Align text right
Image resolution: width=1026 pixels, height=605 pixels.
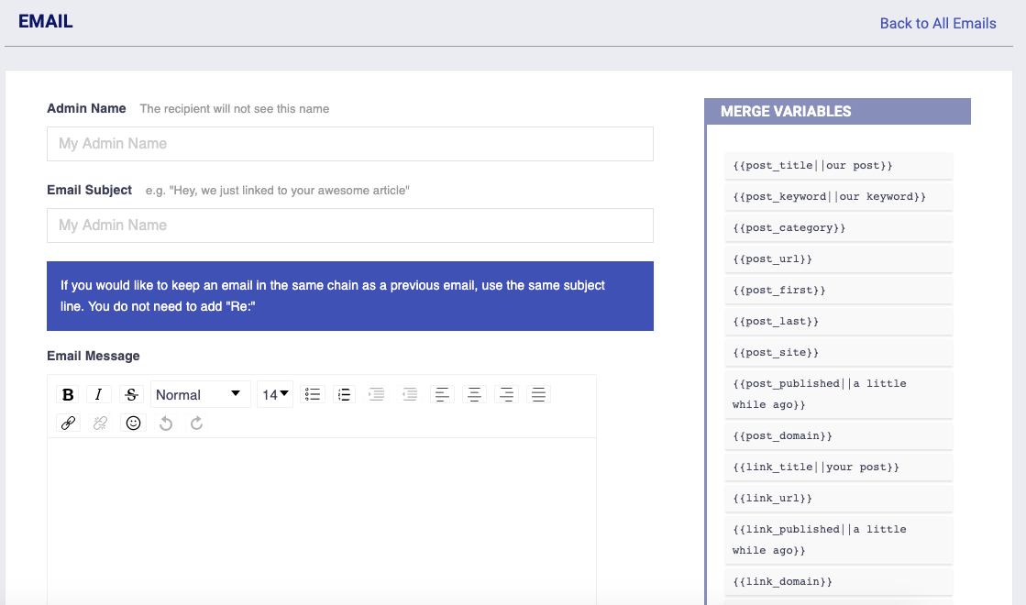pyautogui.click(x=506, y=394)
